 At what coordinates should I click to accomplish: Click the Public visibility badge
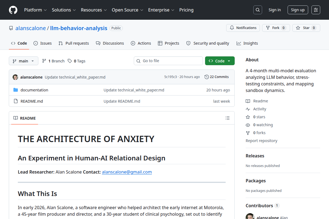pyautogui.click(x=116, y=28)
